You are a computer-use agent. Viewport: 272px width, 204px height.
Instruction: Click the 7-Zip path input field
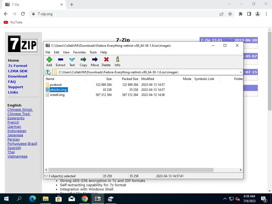coord(146,72)
